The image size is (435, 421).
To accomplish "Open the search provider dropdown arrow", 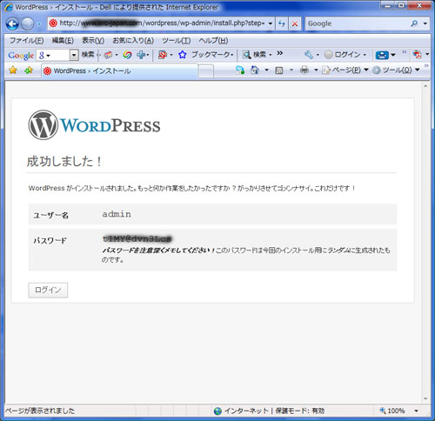I will 425,23.
